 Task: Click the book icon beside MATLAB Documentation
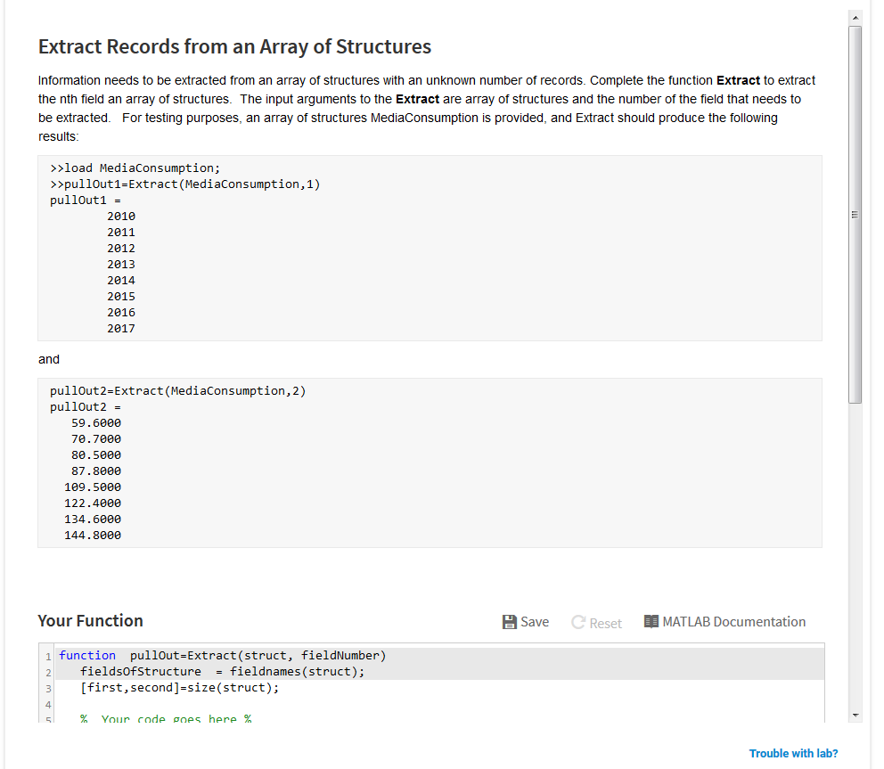[x=650, y=621]
